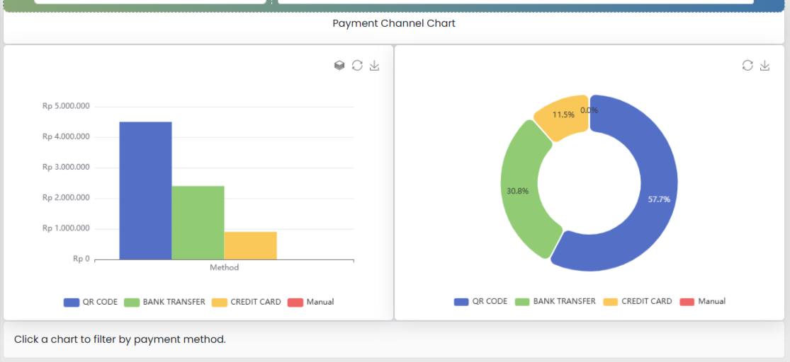Image resolution: width=790 pixels, height=362 pixels.
Task: Download the bar chart as image
Action: pyautogui.click(x=375, y=66)
